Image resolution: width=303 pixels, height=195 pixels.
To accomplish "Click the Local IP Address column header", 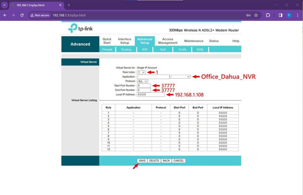I will pyautogui.click(x=223, y=108).
